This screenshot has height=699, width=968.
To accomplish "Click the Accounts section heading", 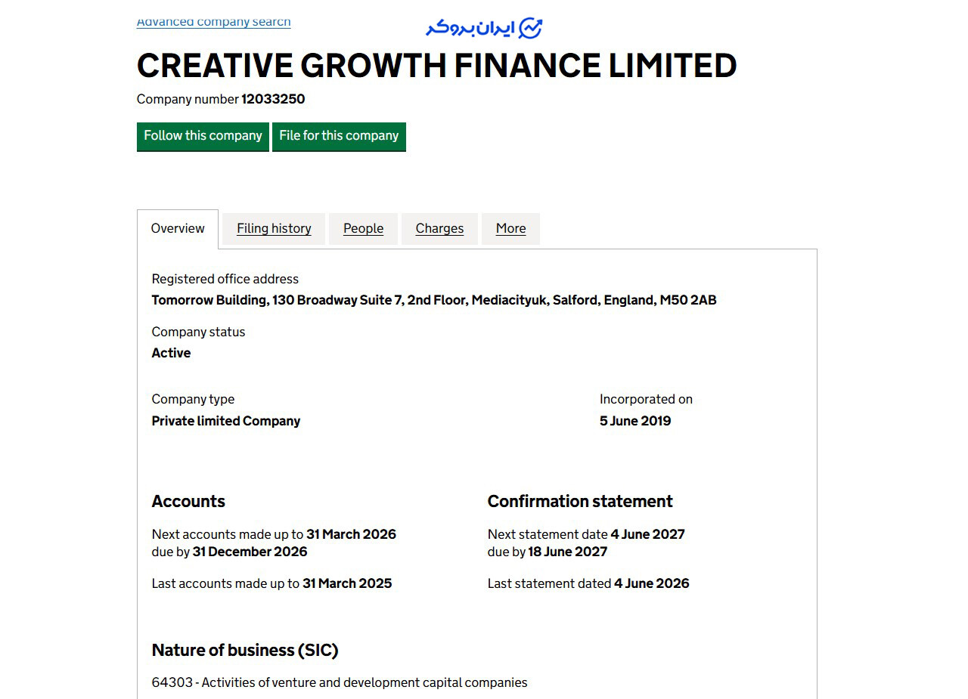I will 188,501.
